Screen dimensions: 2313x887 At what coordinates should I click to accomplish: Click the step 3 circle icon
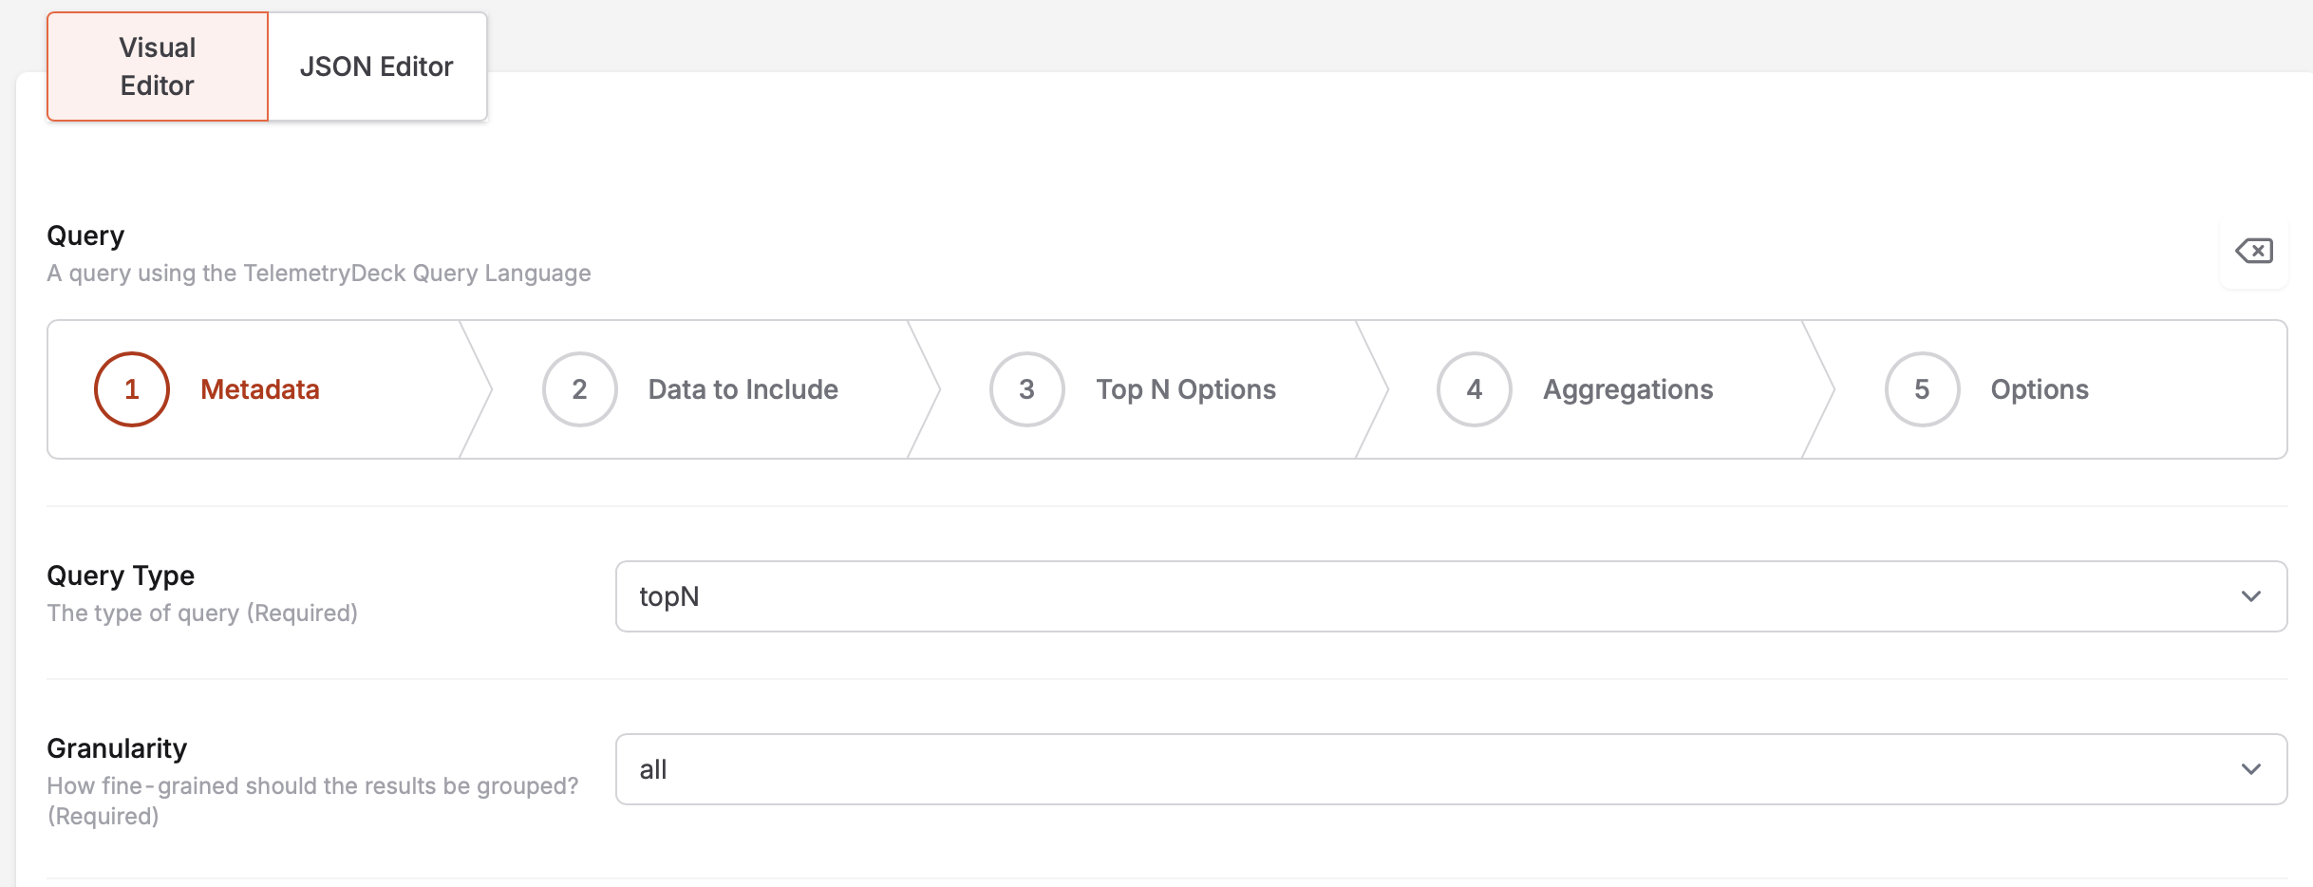coord(1026,389)
